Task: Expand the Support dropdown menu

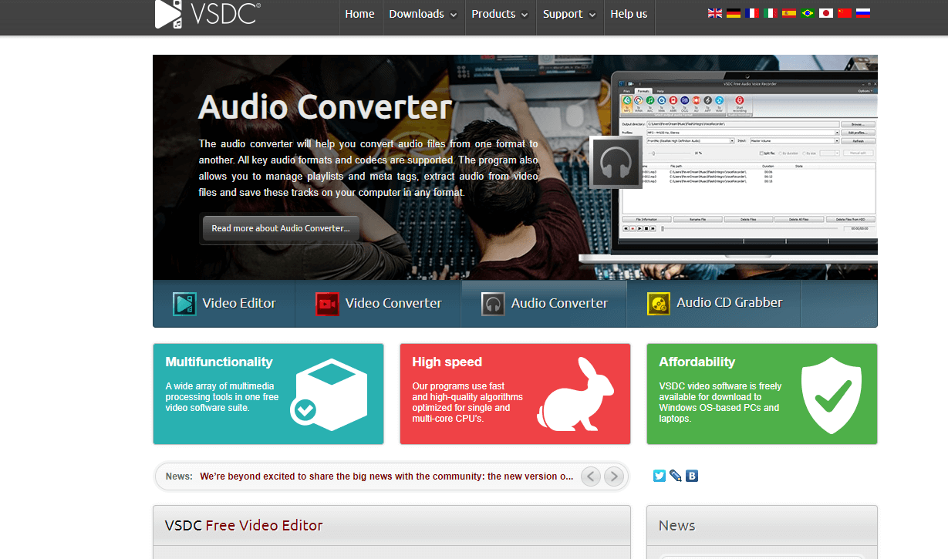Action: click(x=569, y=14)
